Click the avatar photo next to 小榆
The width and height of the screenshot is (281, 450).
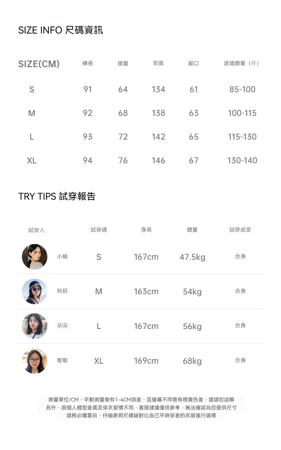click(35, 257)
